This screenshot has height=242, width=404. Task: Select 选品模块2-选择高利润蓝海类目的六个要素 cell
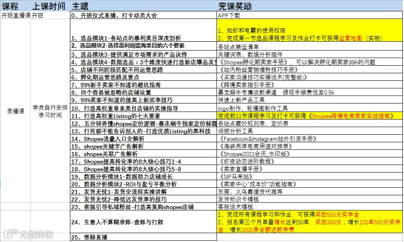143,46
